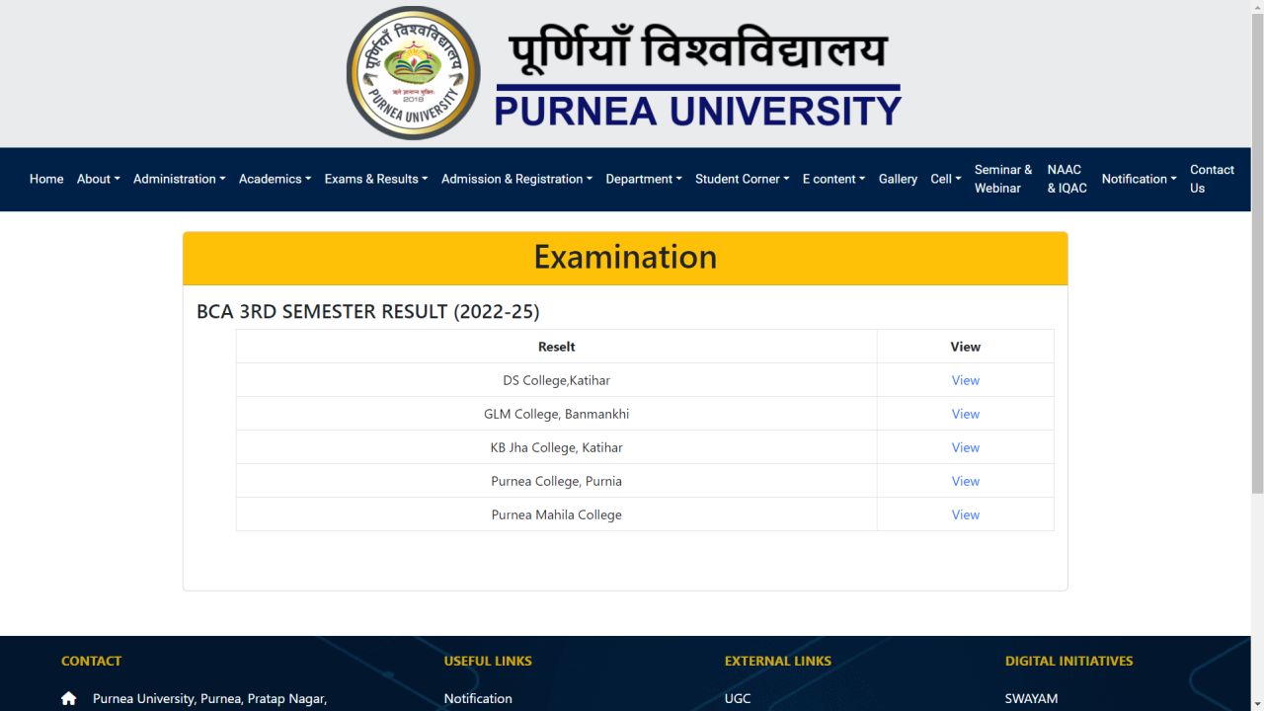The image size is (1264, 711).
Task: Click the CONTACT footer heading
Action: [x=91, y=661]
